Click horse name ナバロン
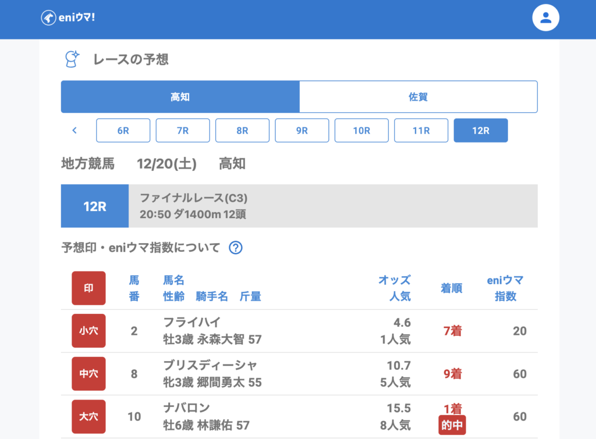 (186, 408)
